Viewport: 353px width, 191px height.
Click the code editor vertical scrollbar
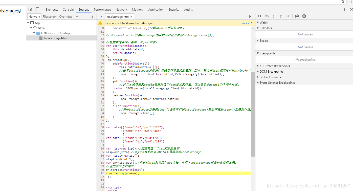coord(253,114)
